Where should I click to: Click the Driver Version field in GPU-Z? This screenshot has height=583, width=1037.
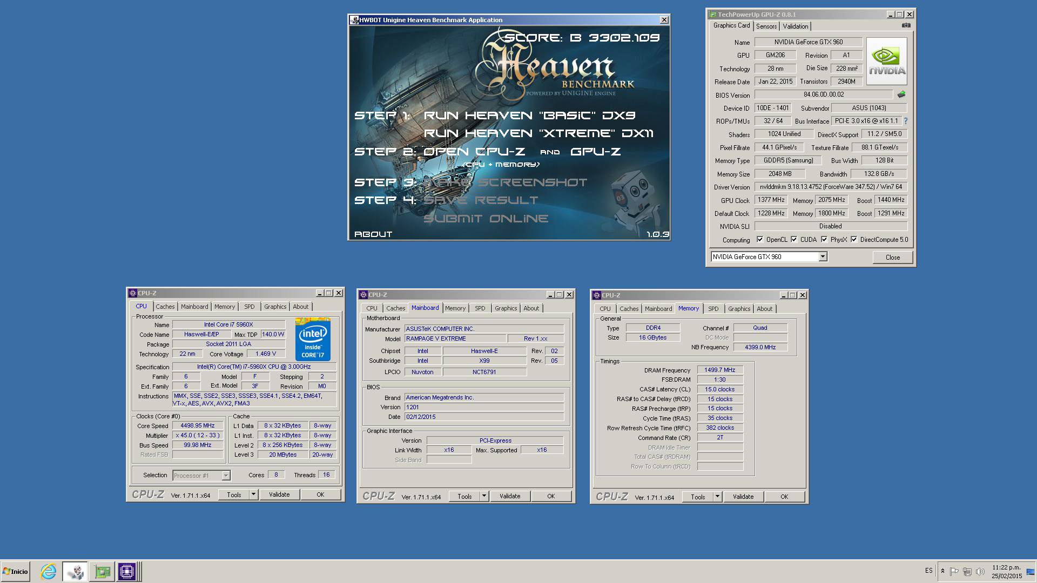tap(831, 187)
